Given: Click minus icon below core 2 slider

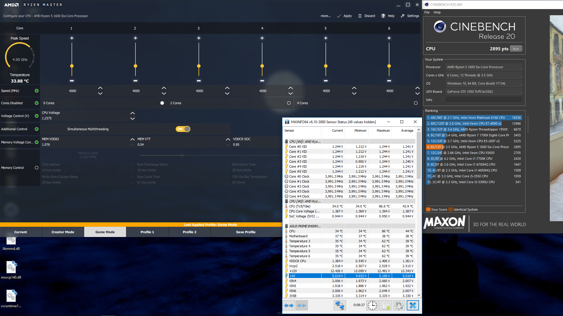Looking at the screenshot, I should click(x=135, y=80).
